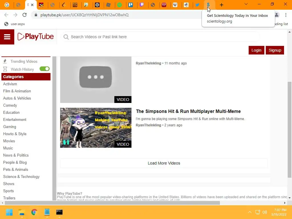Select the Howto & Style category
292x219 pixels.
(15, 134)
